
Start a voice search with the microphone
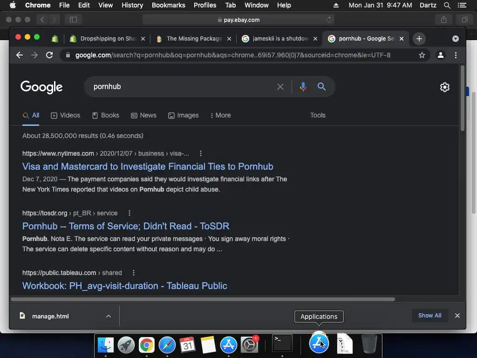(x=303, y=87)
